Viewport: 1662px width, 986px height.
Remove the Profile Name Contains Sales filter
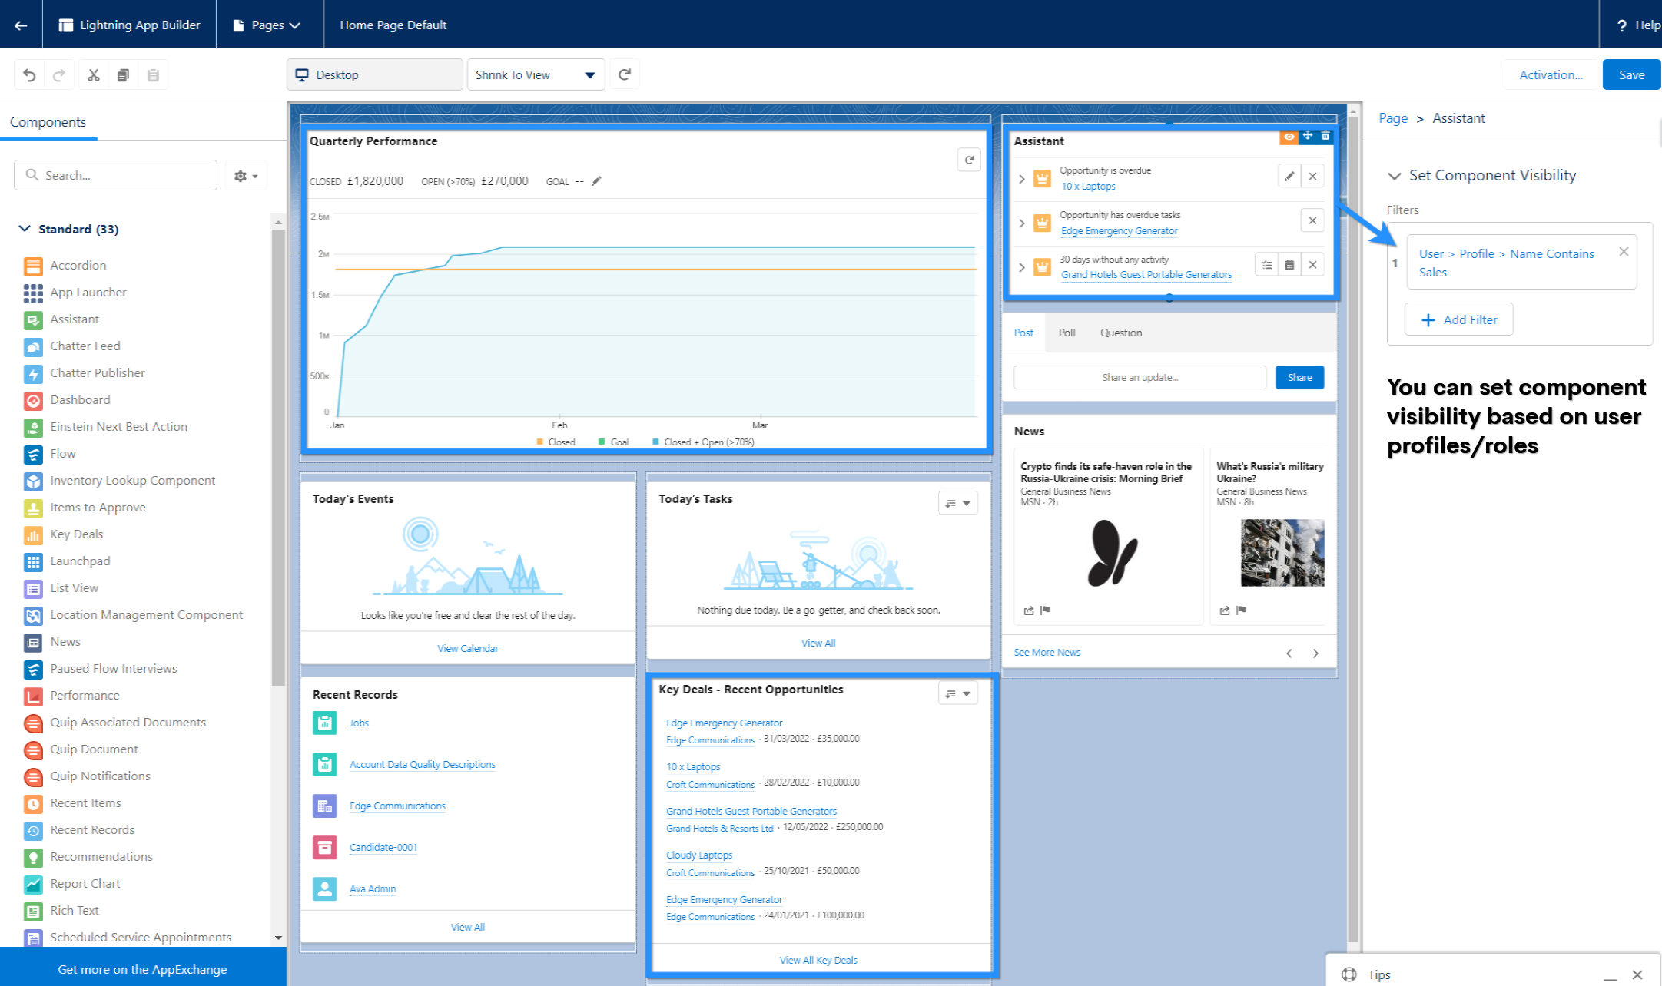1624,252
